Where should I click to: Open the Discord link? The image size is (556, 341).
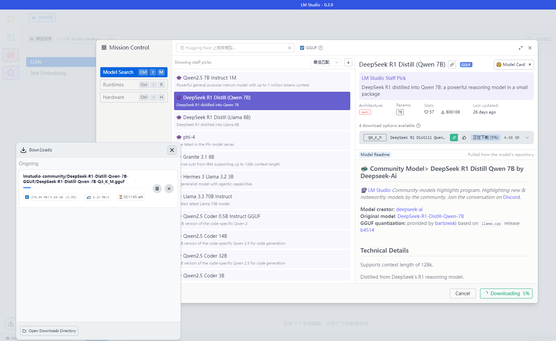(x=511, y=197)
